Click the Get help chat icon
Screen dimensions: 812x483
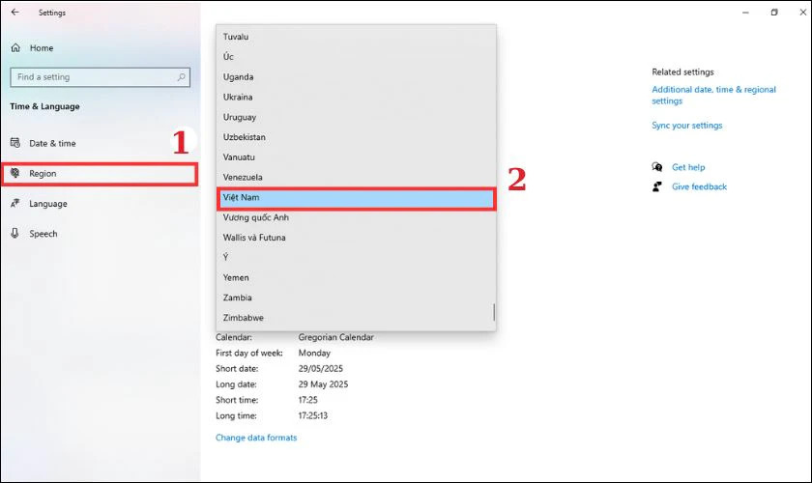click(x=657, y=167)
